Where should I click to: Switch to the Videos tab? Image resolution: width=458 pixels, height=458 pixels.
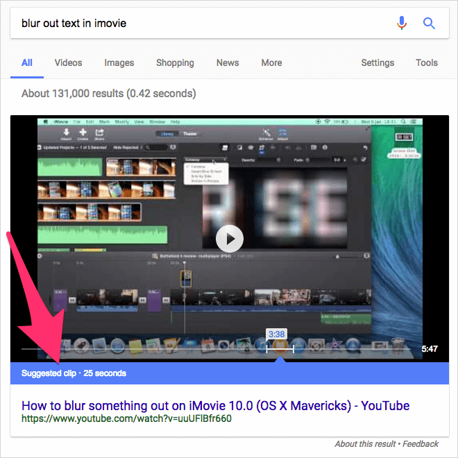68,62
